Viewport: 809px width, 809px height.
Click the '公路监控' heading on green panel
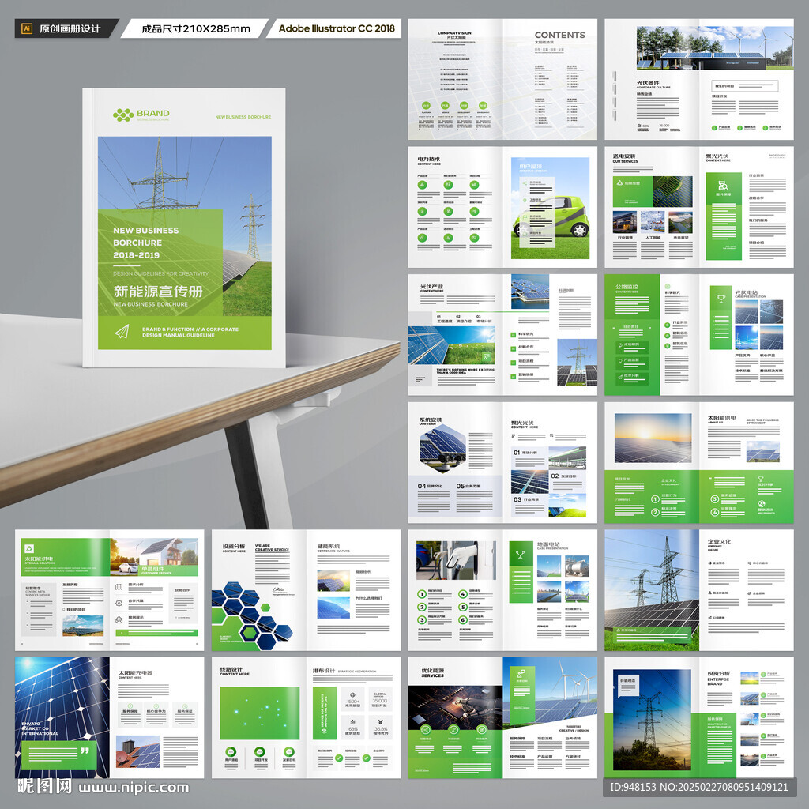tap(627, 286)
